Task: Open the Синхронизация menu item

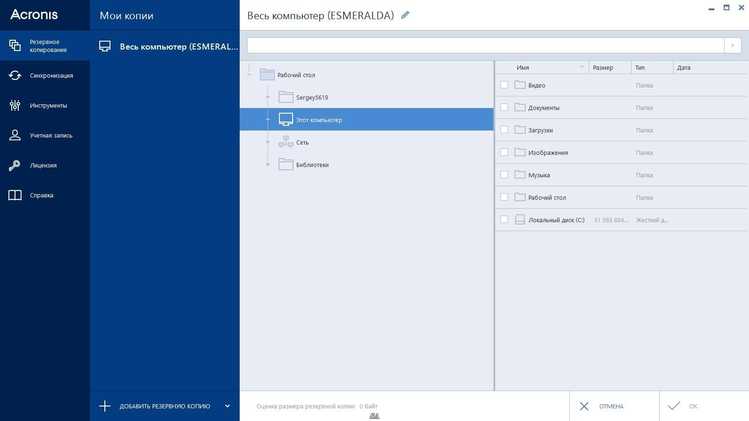Action: 45,75
